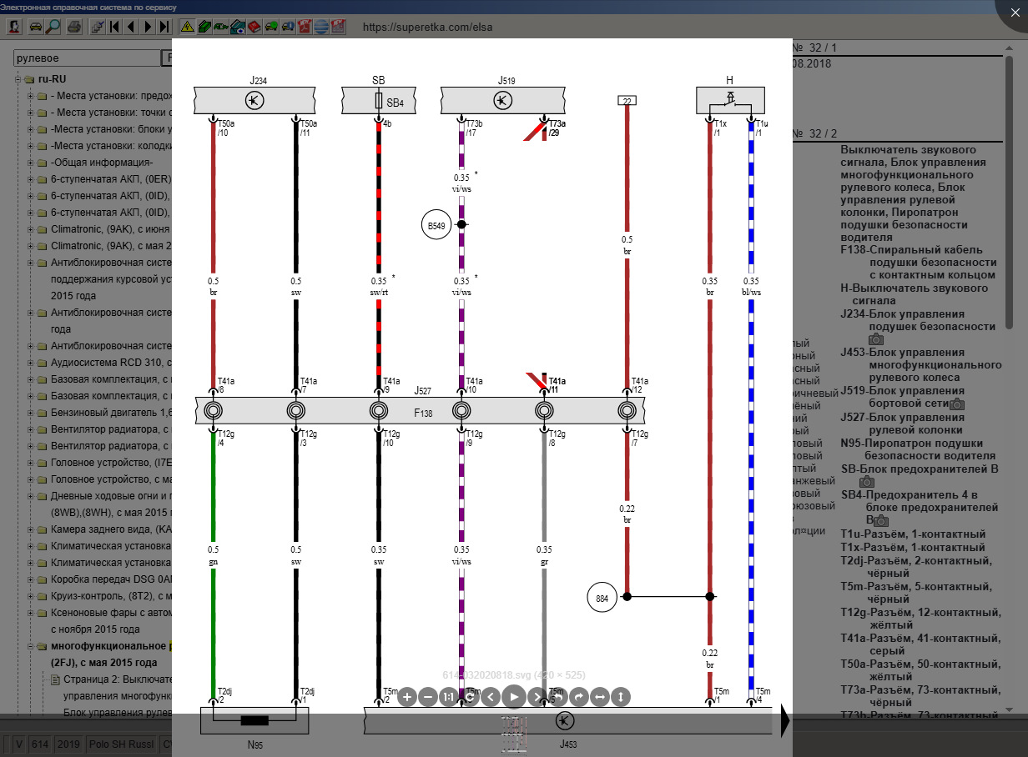Start slideshow with the play button
Screen dimensions: 1028x757
click(513, 697)
